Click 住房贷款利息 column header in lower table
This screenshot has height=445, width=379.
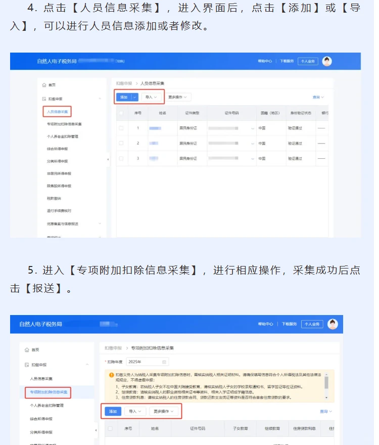[x=304, y=429]
